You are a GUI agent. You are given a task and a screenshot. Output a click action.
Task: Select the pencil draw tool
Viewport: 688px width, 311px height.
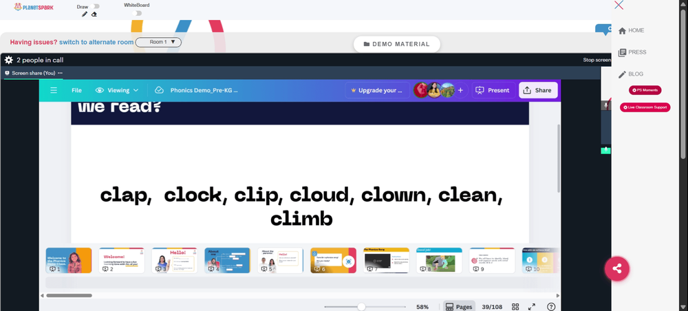85,14
